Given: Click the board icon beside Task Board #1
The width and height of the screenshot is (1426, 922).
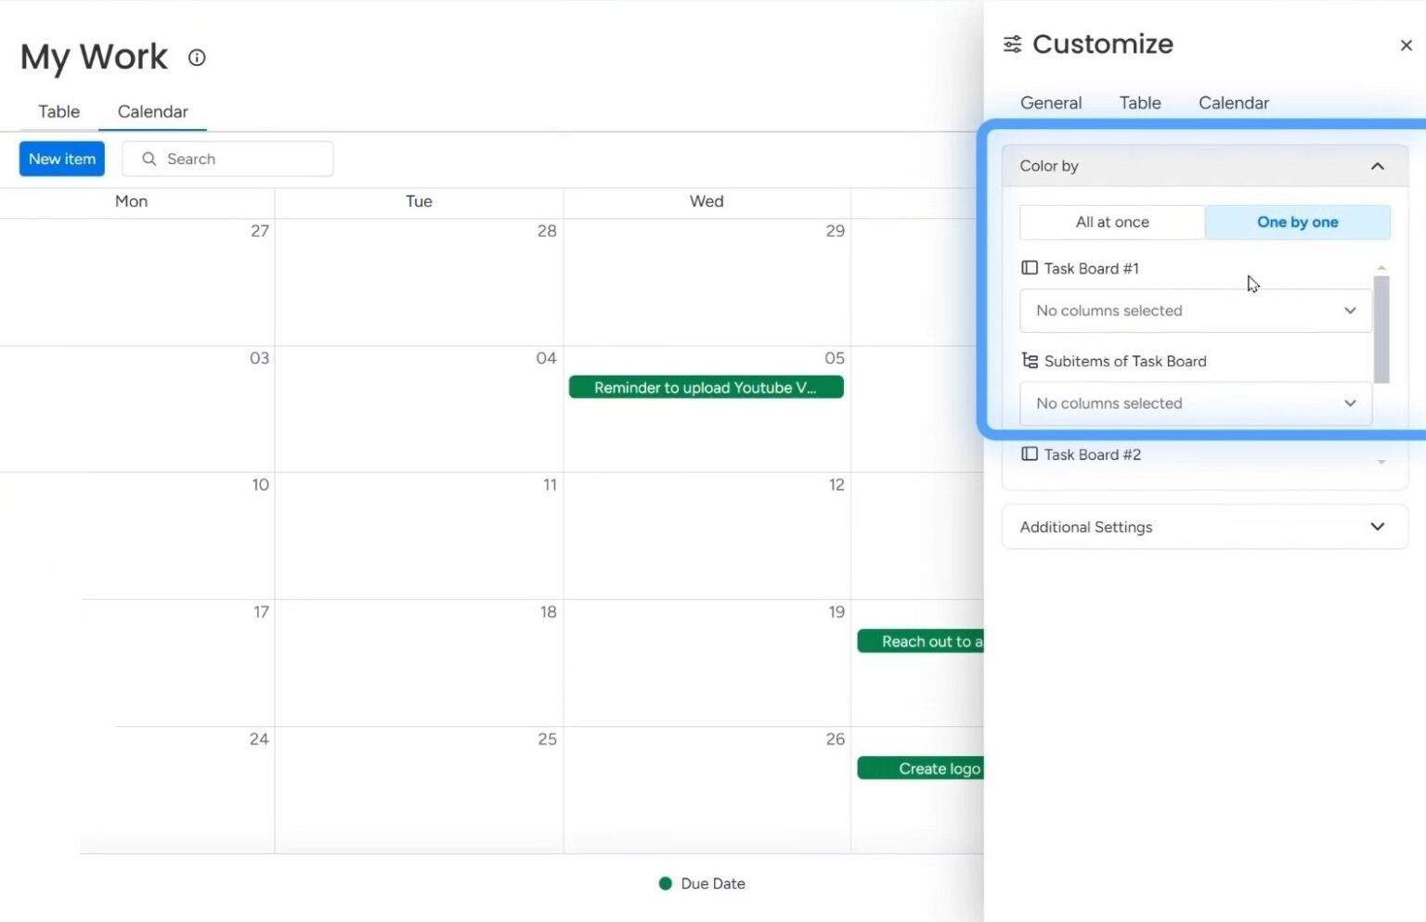Looking at the screenshot, I should click(x=1029, y=267).
